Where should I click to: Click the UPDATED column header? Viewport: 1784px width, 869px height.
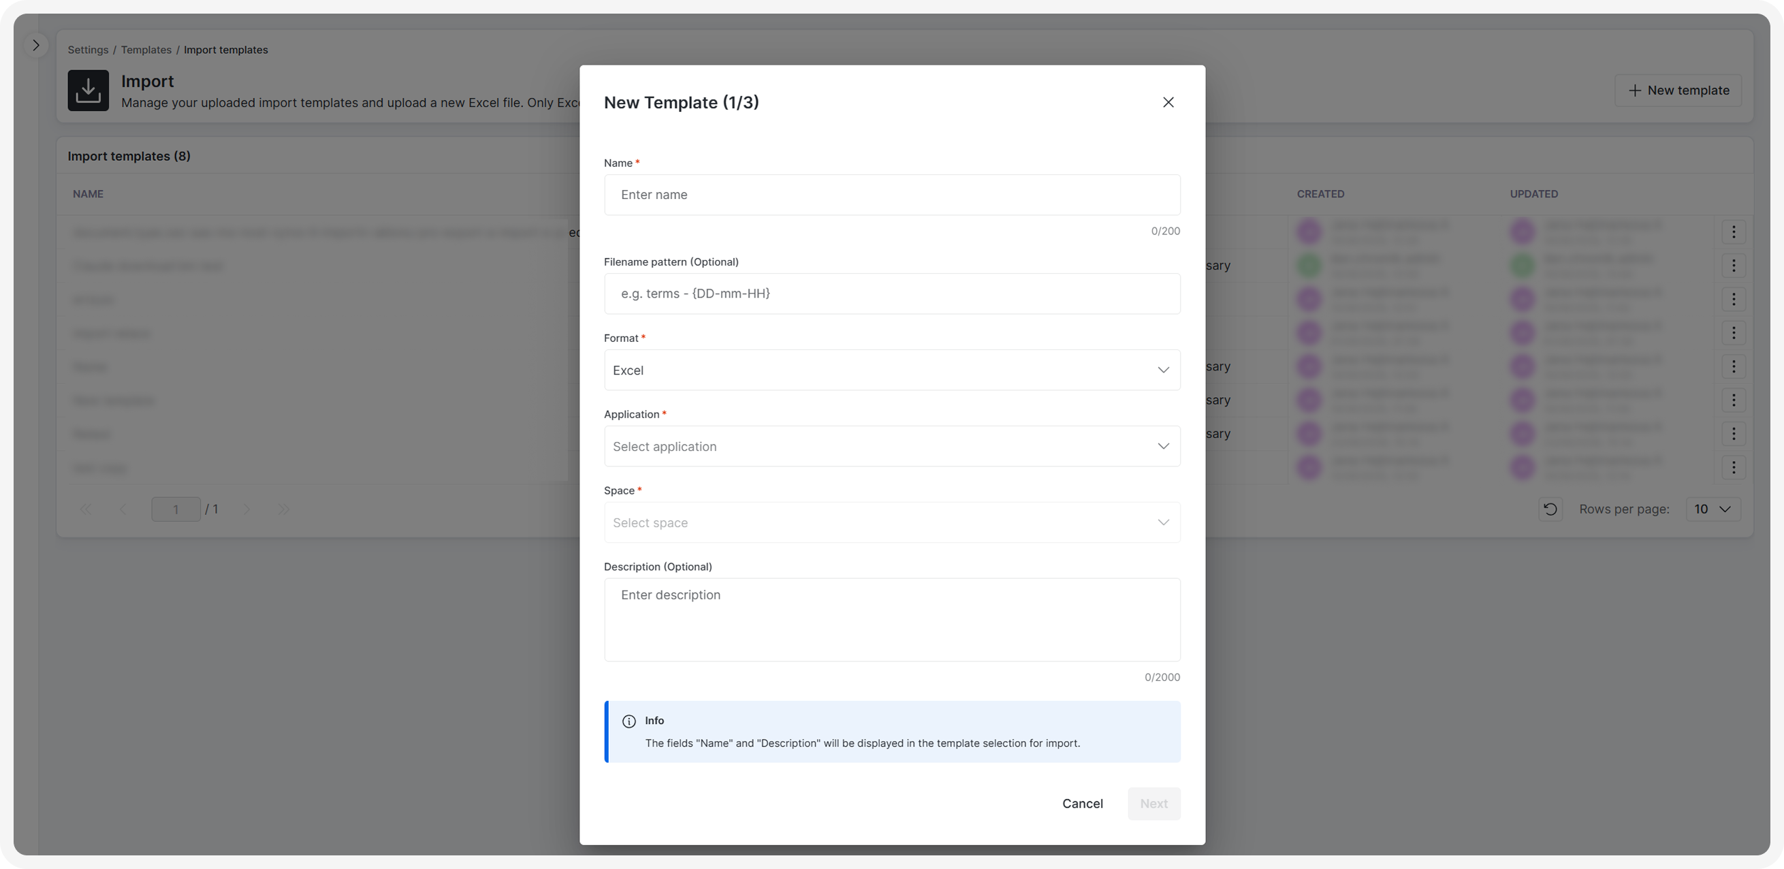click(1534, 194)
